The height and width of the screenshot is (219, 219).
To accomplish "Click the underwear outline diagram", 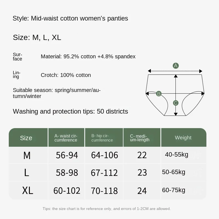I will click(175, 95).
